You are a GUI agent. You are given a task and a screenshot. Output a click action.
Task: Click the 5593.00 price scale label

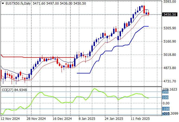click(170, 2)
